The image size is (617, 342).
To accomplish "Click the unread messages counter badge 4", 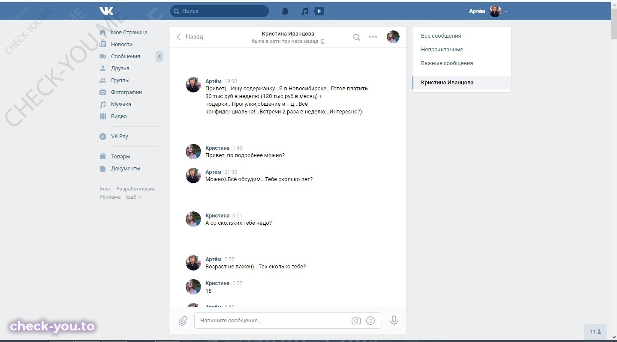I will pyautogui.click(x=160, y=57).
